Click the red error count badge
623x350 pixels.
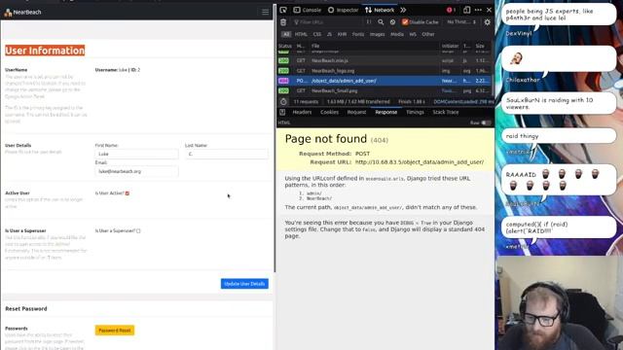tap(451, 10)
